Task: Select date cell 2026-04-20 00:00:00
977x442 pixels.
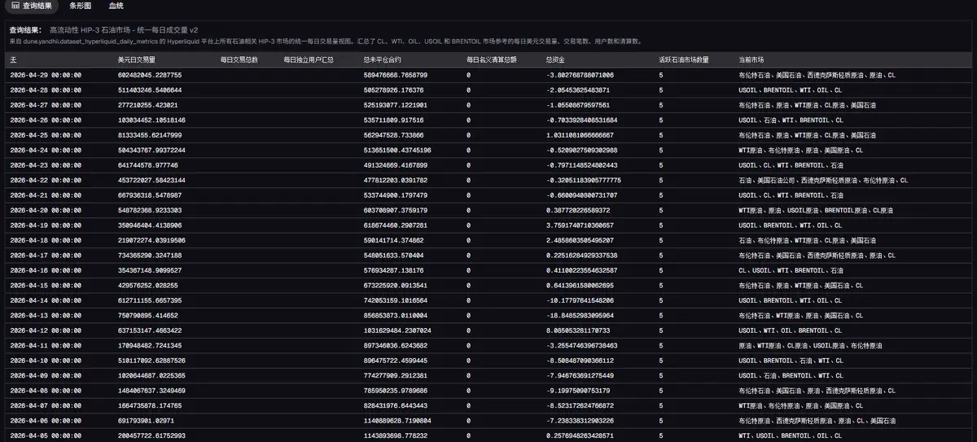Action: click(x=46, y=210)
